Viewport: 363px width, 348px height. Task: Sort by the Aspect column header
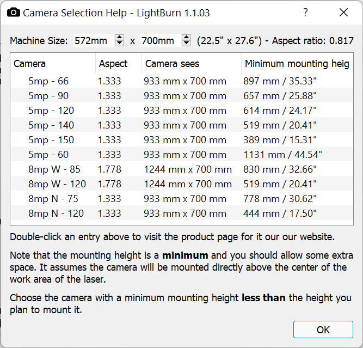pyautogui.click(x=119, y=64)
